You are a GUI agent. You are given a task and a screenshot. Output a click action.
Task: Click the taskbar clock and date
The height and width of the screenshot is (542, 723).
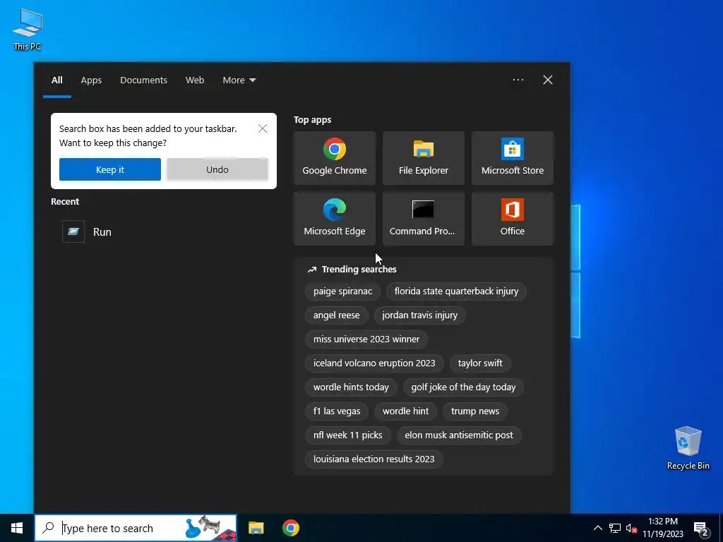(662, 528)
